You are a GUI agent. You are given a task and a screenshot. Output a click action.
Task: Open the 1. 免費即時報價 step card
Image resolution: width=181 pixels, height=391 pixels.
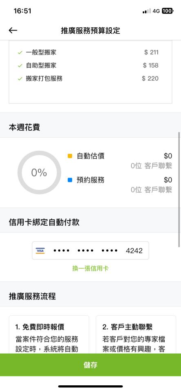tap(49, 335)
